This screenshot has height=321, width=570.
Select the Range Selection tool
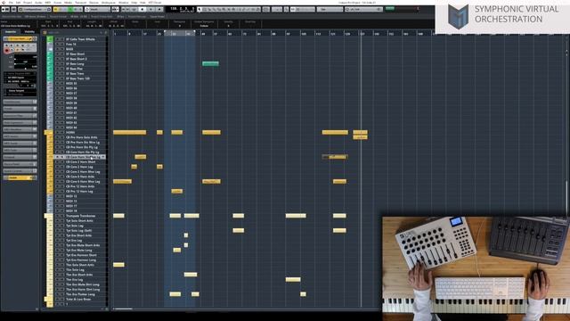click(205, 9)
